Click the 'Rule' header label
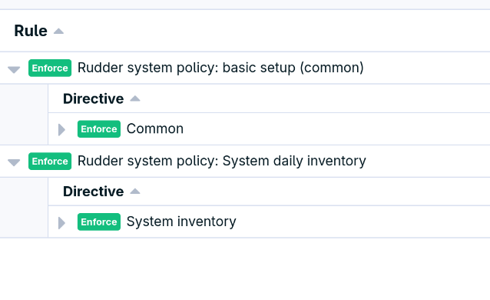The height and width of the screenshot is (300, 490). point(31,31)
